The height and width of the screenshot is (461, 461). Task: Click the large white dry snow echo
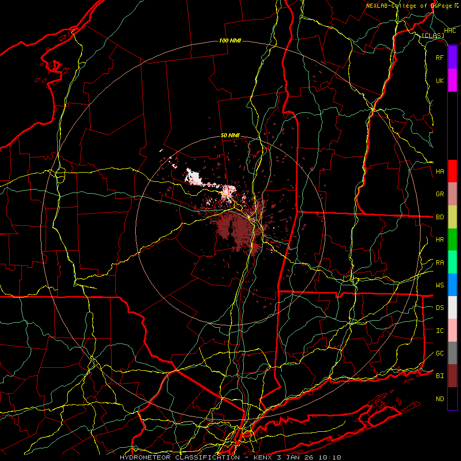click(195, 177)
